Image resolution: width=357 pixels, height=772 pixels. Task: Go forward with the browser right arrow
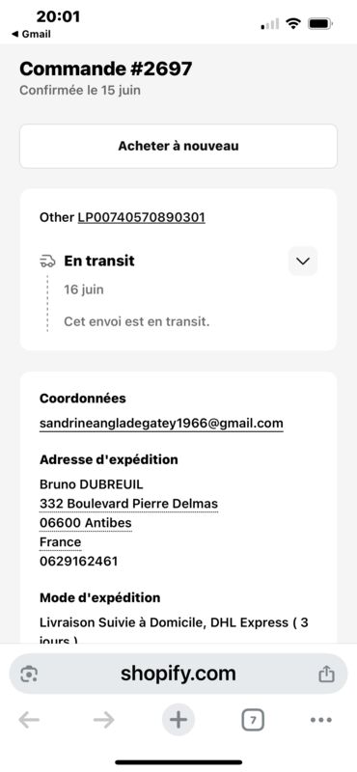pyautogui.click(x=104, y=720)
